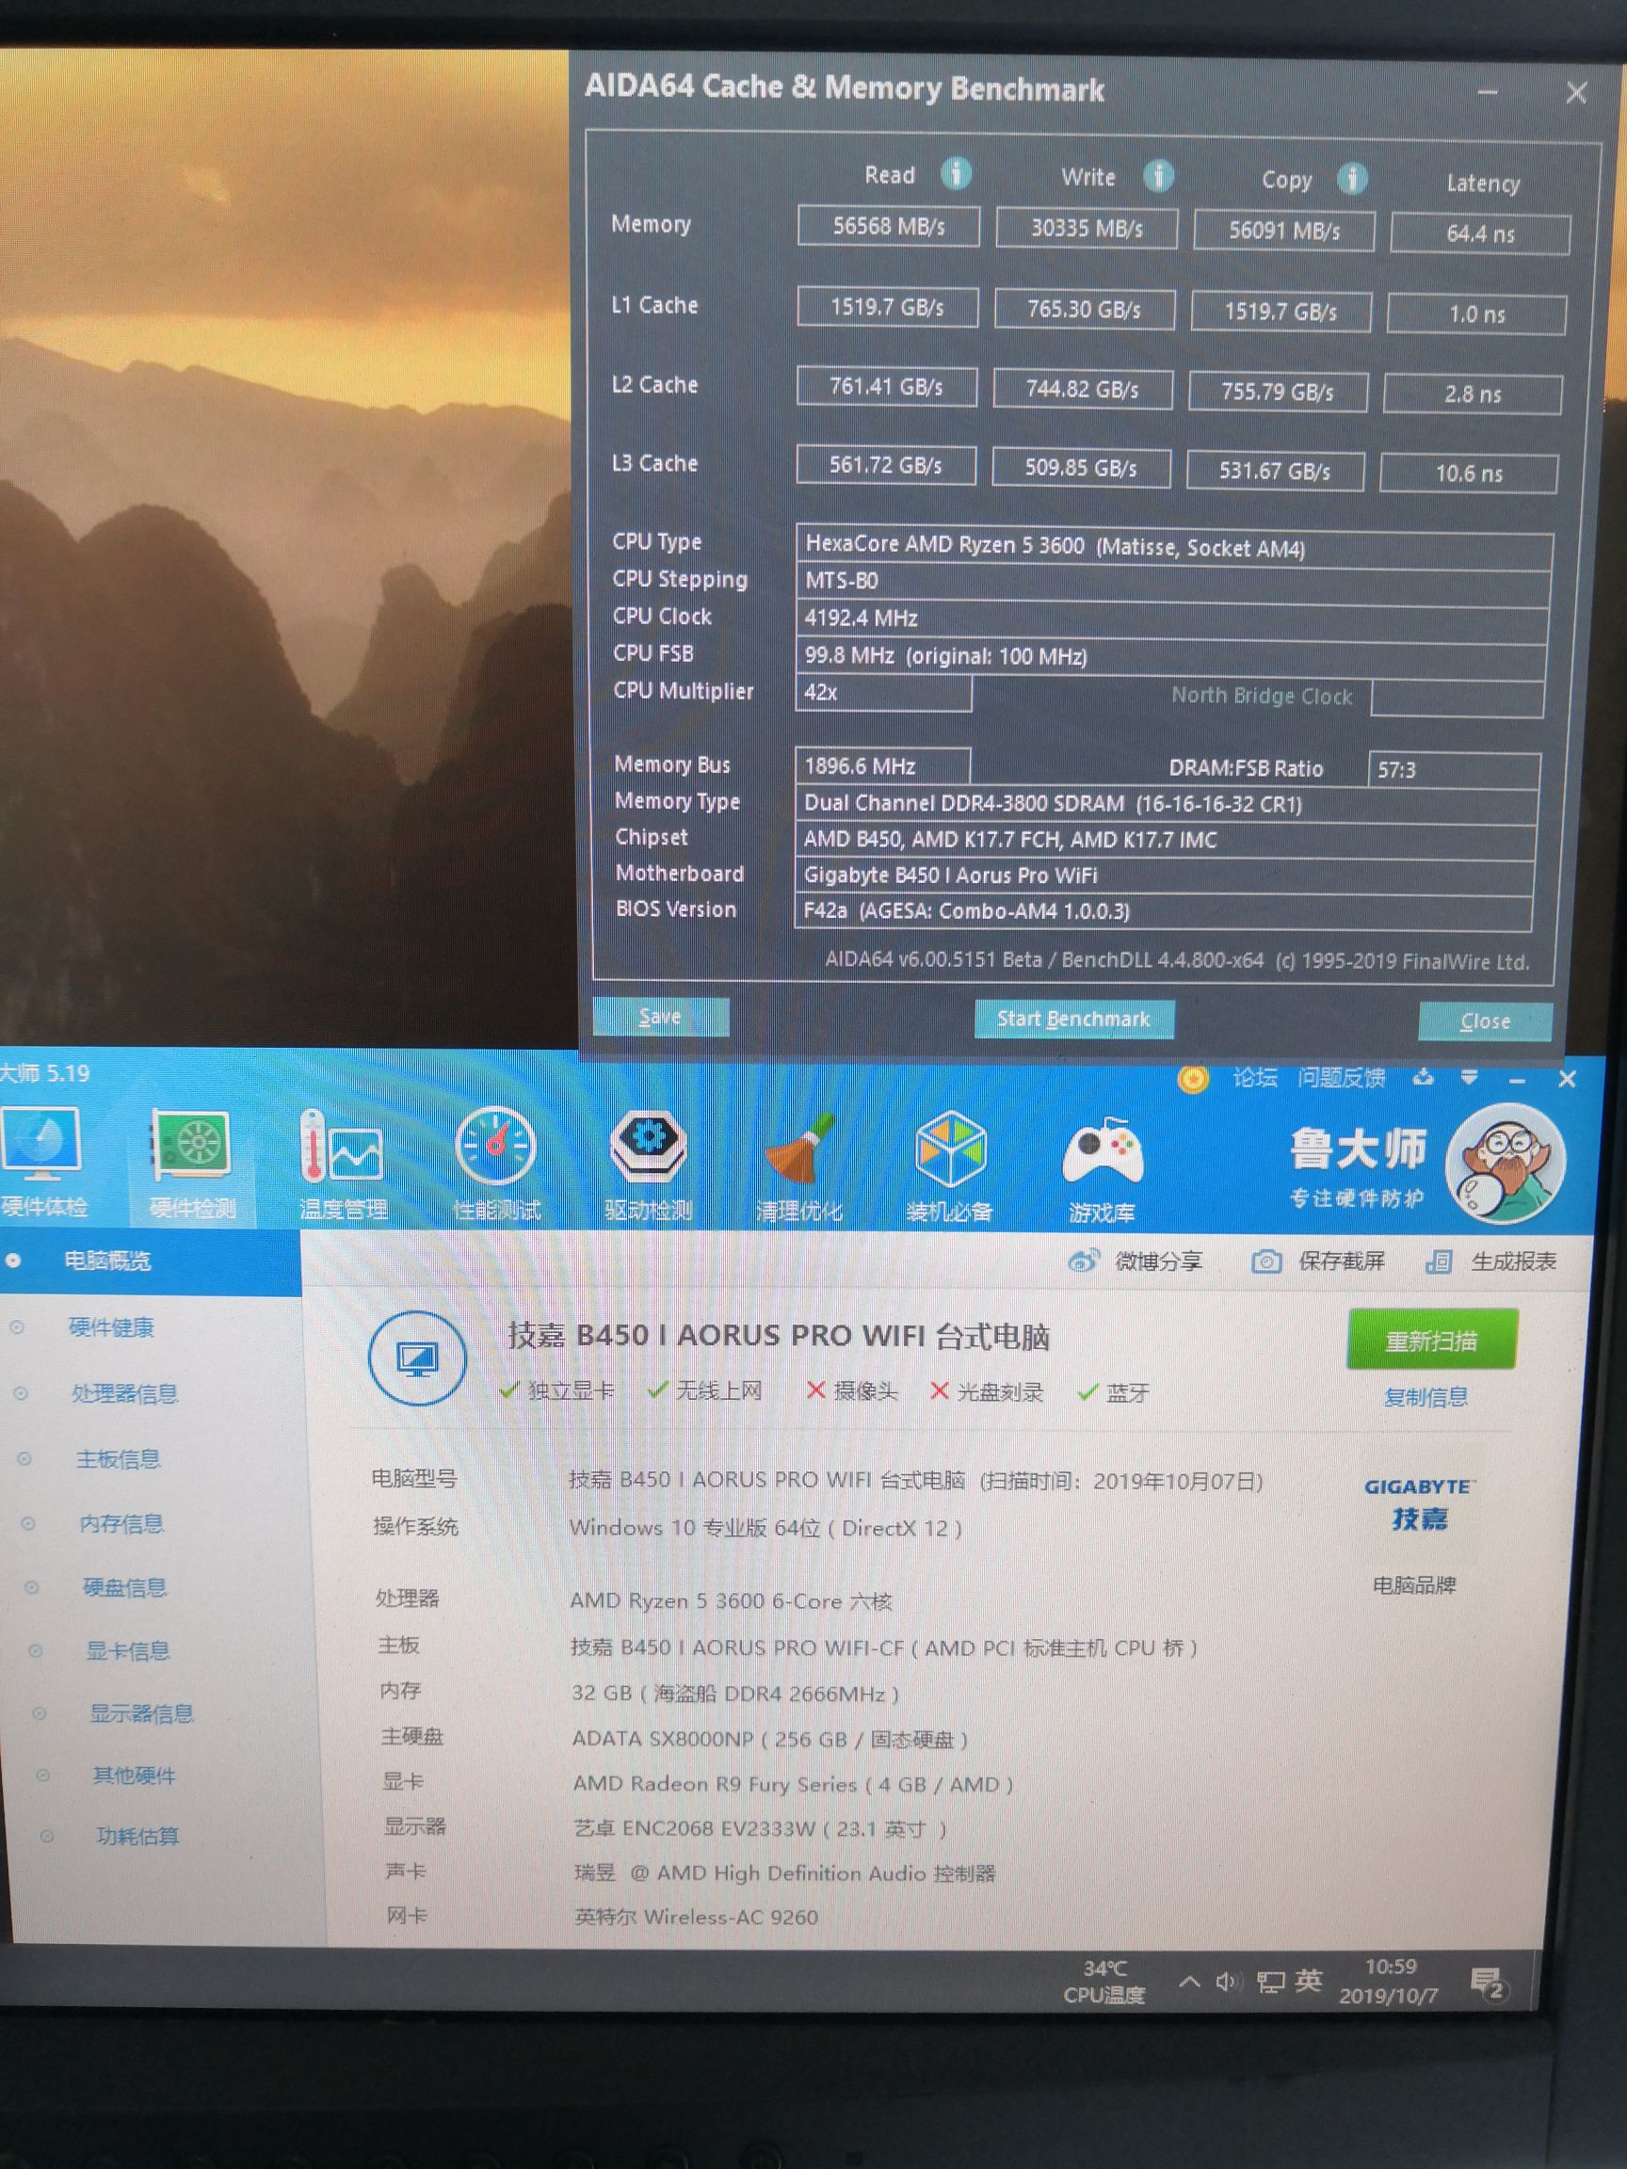Click the Memory Read value 56568 MB/s
The width and height of the screenshot is (1627, 2169).
[x=889, y=227]
